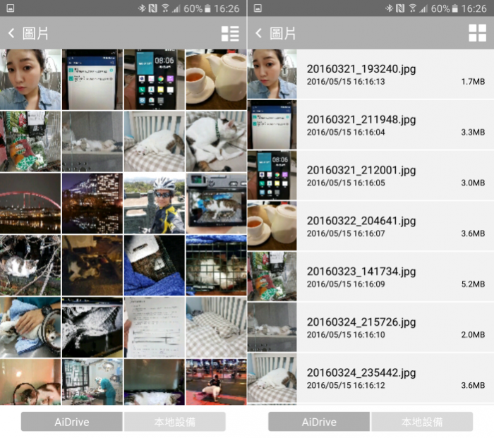Screen dimensions: 494x438
Task: Open file 20160323_141734.jpg
Action: tap(370, 276)
